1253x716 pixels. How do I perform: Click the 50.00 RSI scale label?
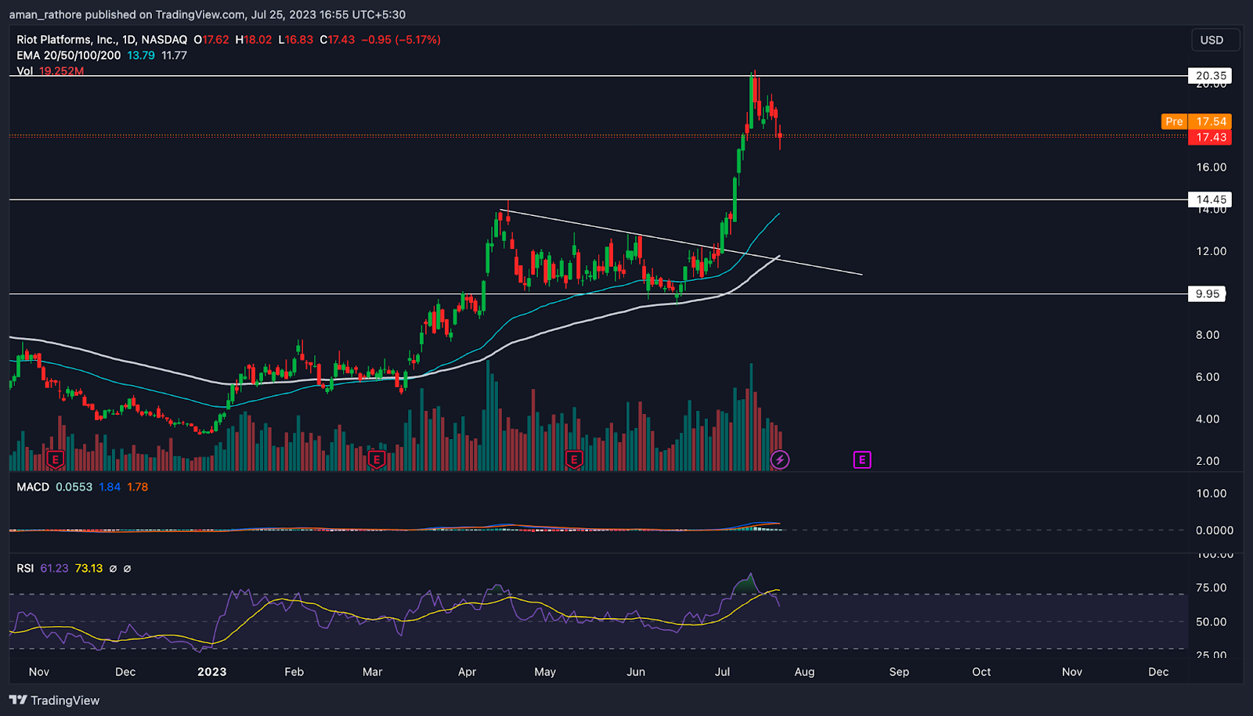coord(1211,622)
